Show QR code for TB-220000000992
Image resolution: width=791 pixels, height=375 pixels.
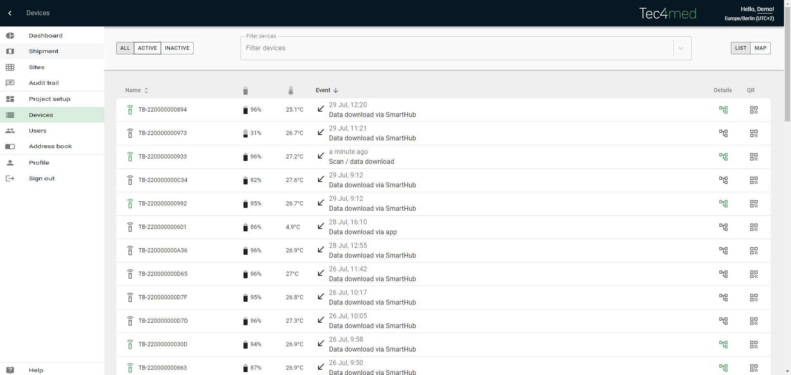click(x=754, y=204)
